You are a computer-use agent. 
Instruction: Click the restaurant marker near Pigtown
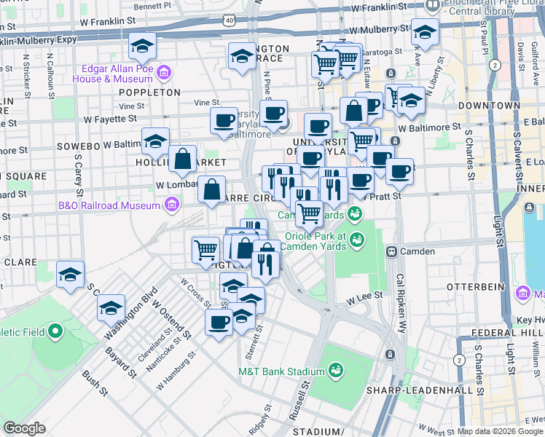(265, 267)
